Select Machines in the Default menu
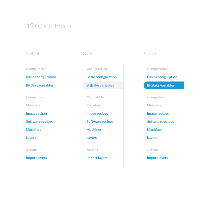Viewport: 214px width, 202px height. (33, 130)
